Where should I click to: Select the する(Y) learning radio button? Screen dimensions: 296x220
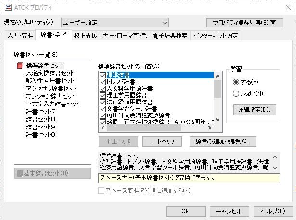coord(236,82)
